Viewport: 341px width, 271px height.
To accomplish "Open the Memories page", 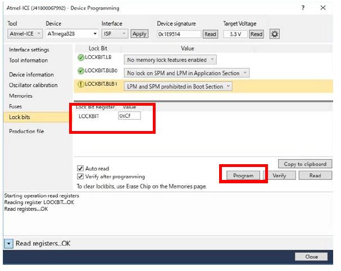I will (21, 96).
